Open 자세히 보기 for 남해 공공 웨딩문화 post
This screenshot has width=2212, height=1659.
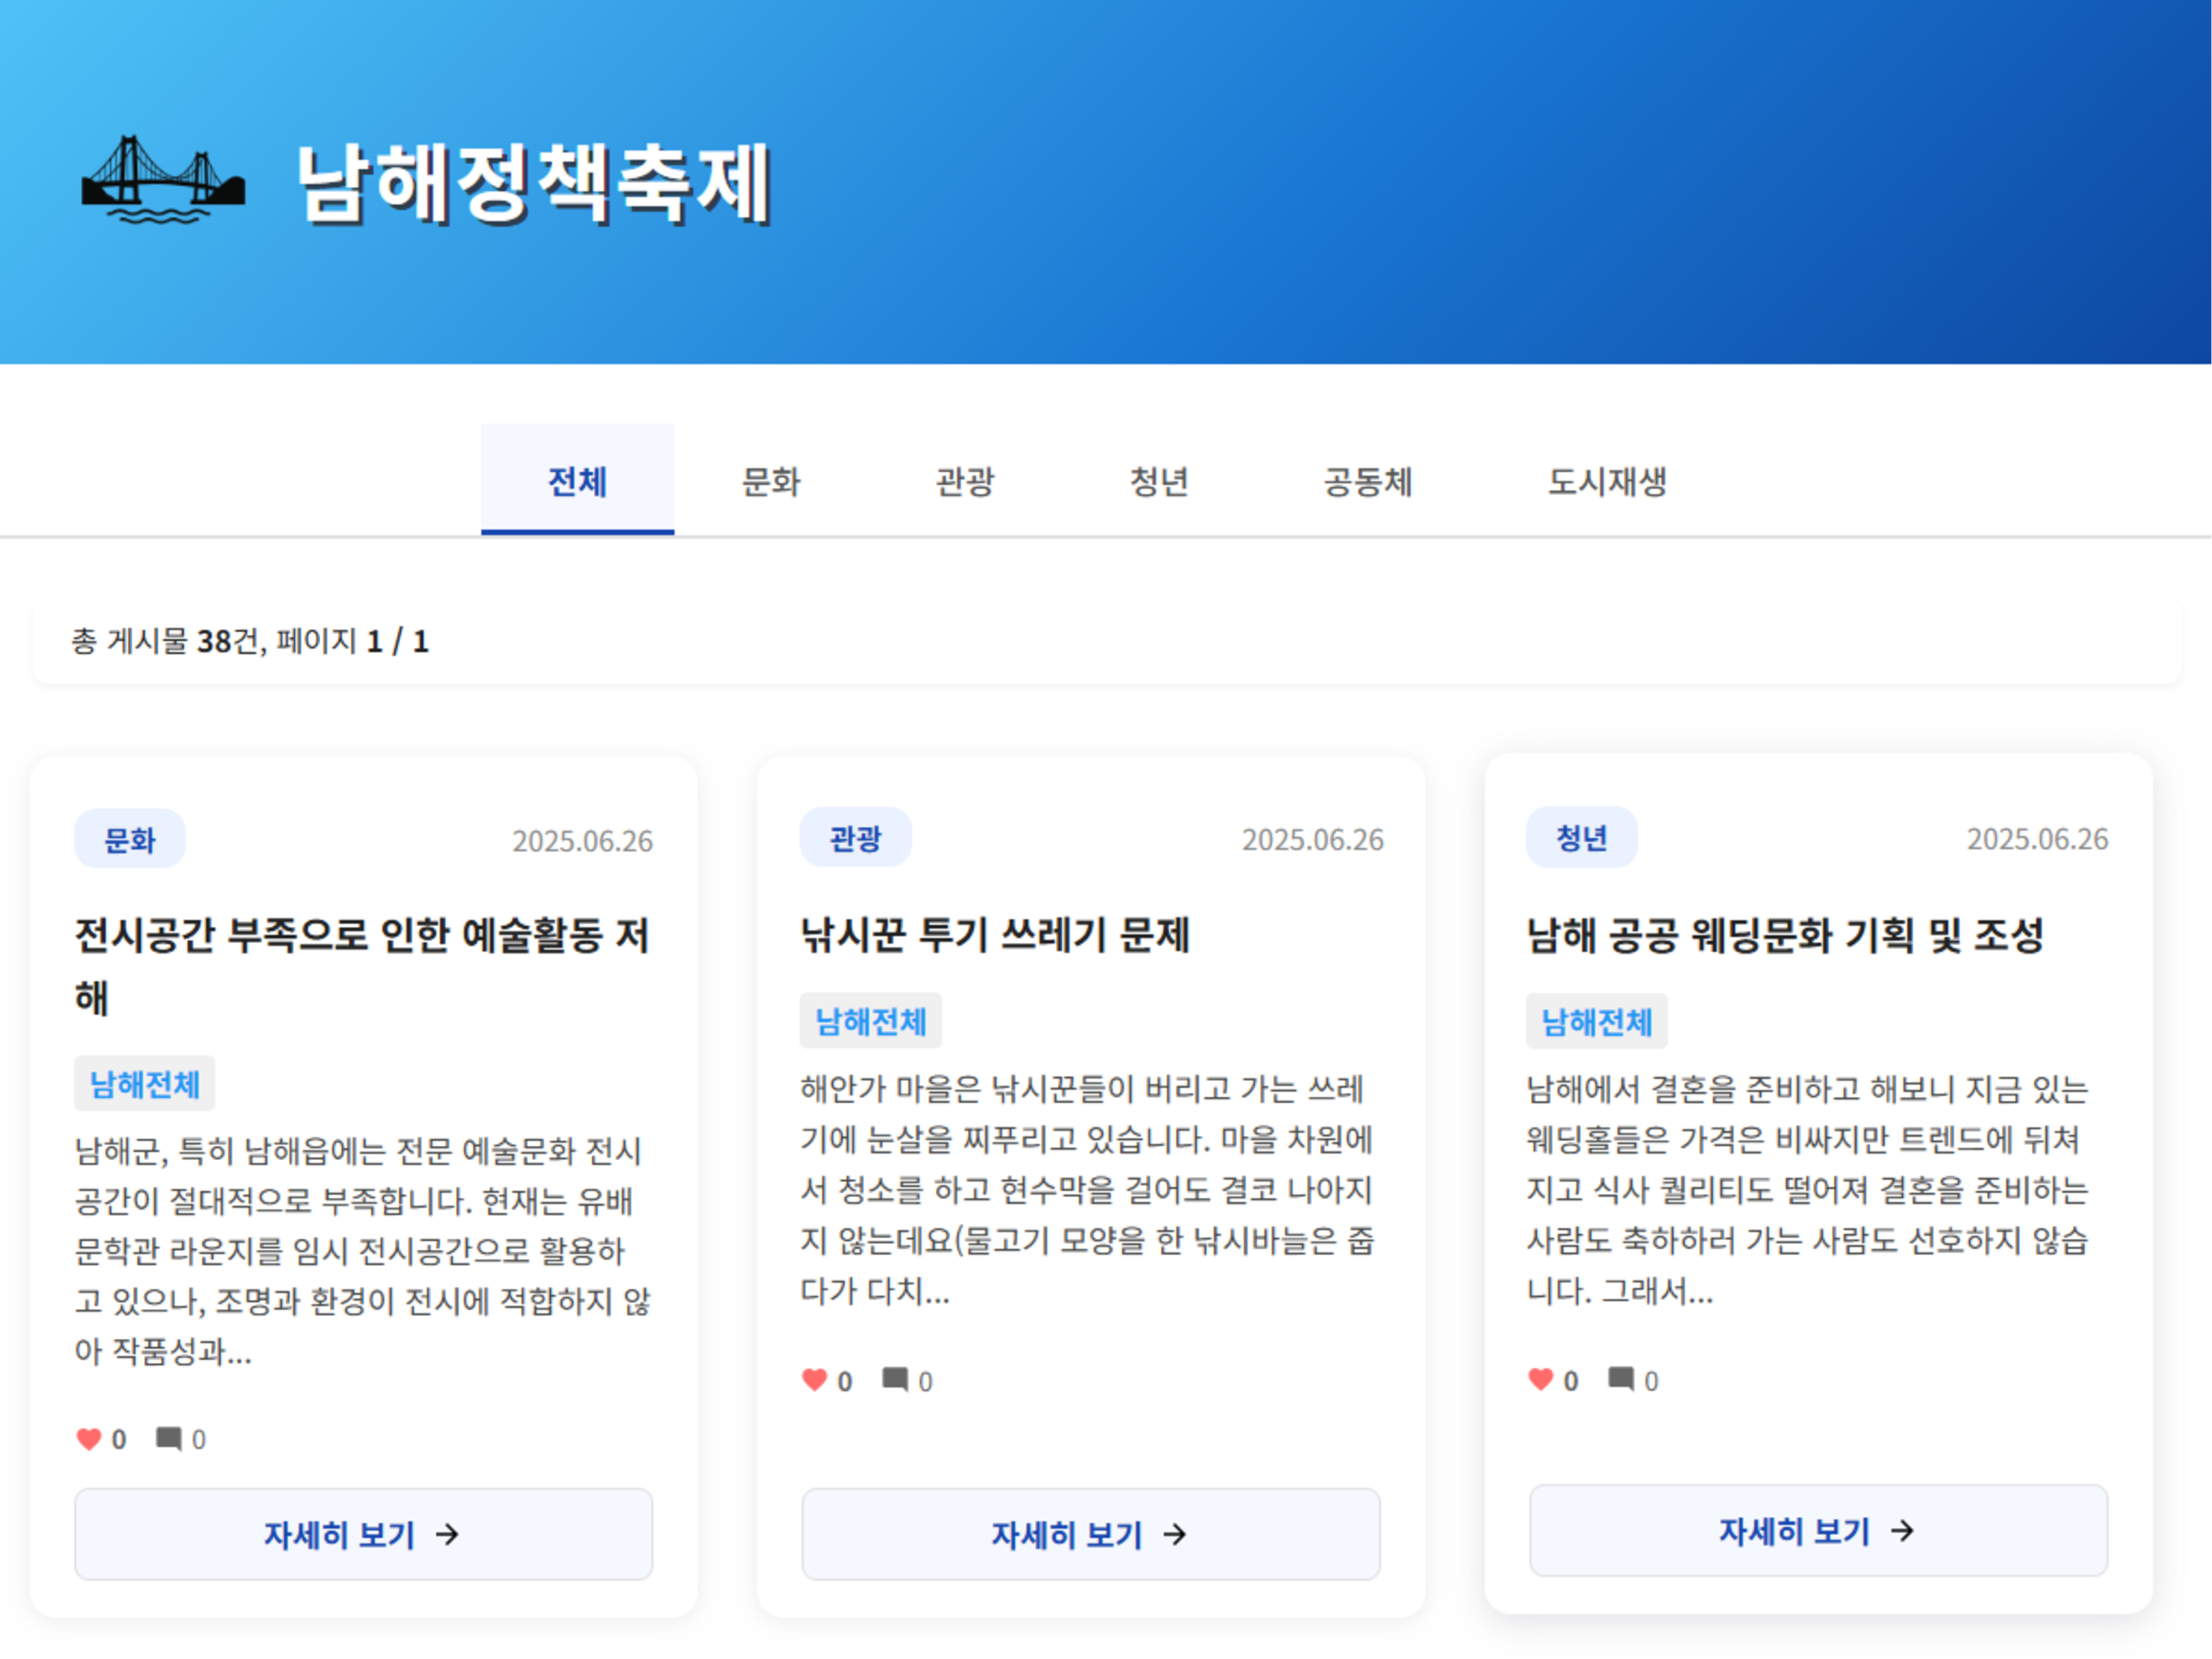[x=1818, y=1530]
